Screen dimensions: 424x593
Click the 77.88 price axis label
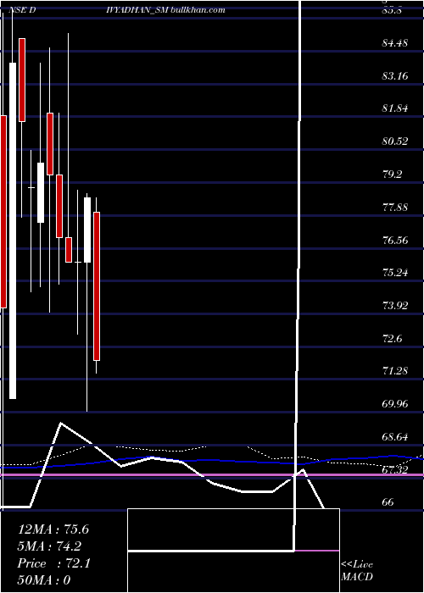pos(394,208)
